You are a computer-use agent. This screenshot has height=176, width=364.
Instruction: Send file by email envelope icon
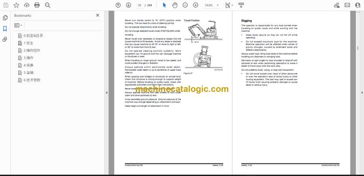click(x=347, y=5)
